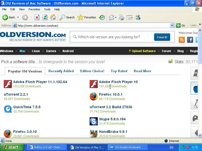Click the Find It! button
202x151 pixels.
[162, 37]
